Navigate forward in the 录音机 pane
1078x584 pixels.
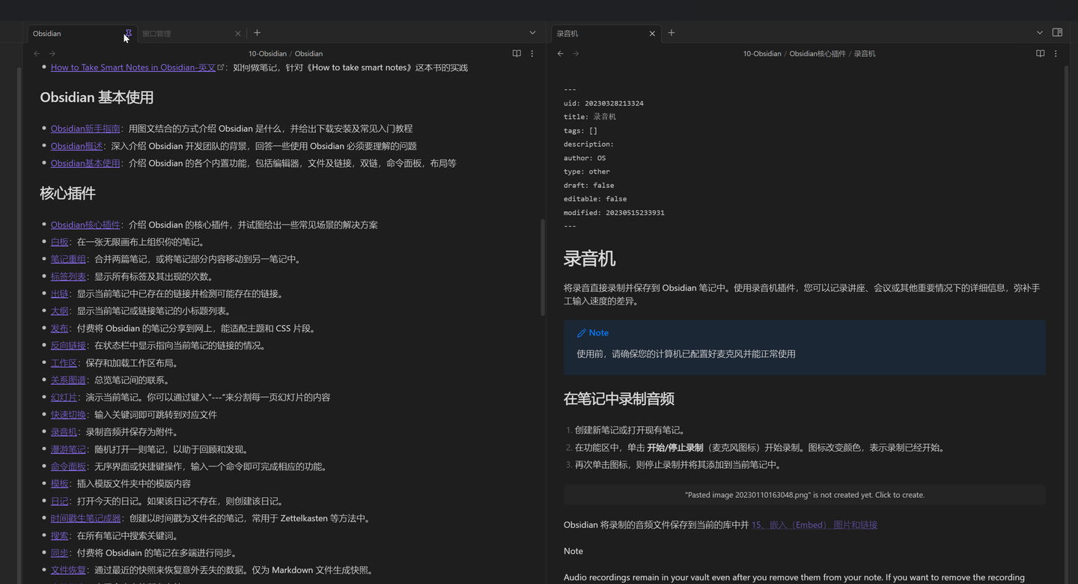pos(576,53)
